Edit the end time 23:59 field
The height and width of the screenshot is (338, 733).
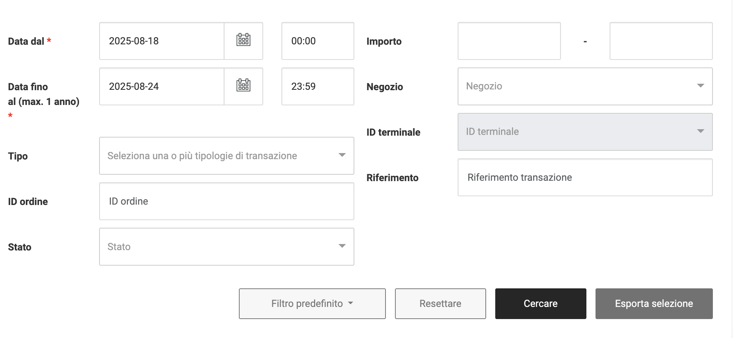(318, 86)
